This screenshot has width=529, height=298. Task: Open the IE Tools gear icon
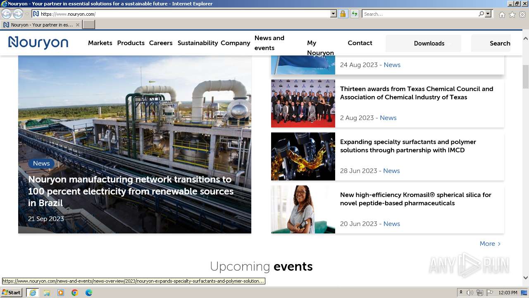[x=522, y=14]
